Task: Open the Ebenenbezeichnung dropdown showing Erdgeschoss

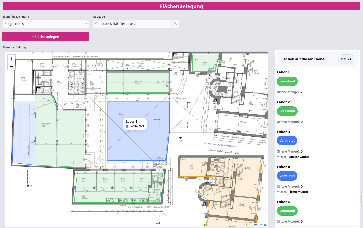Action: tap(45, 23)
